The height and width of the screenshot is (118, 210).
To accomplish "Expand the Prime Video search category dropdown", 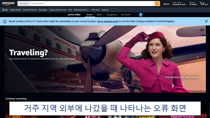I will click(x=24, y=4).
